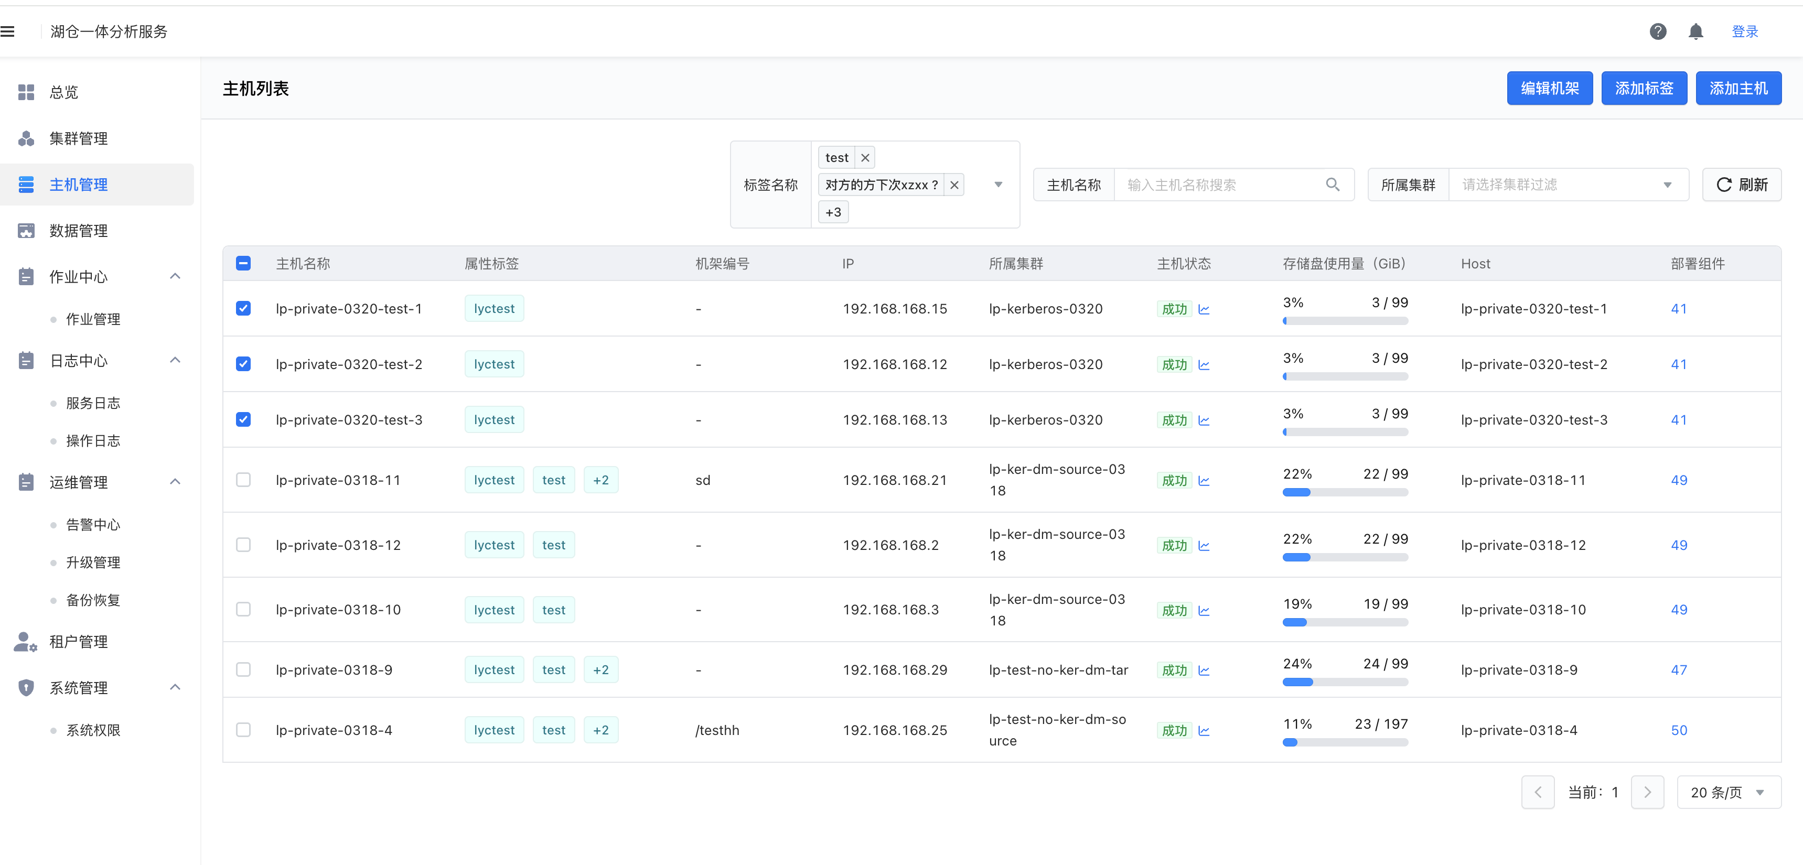Check lp-private-0318-9 row checkbox
This screenshot has height=865, width=1803.
[x=243, y=670]
